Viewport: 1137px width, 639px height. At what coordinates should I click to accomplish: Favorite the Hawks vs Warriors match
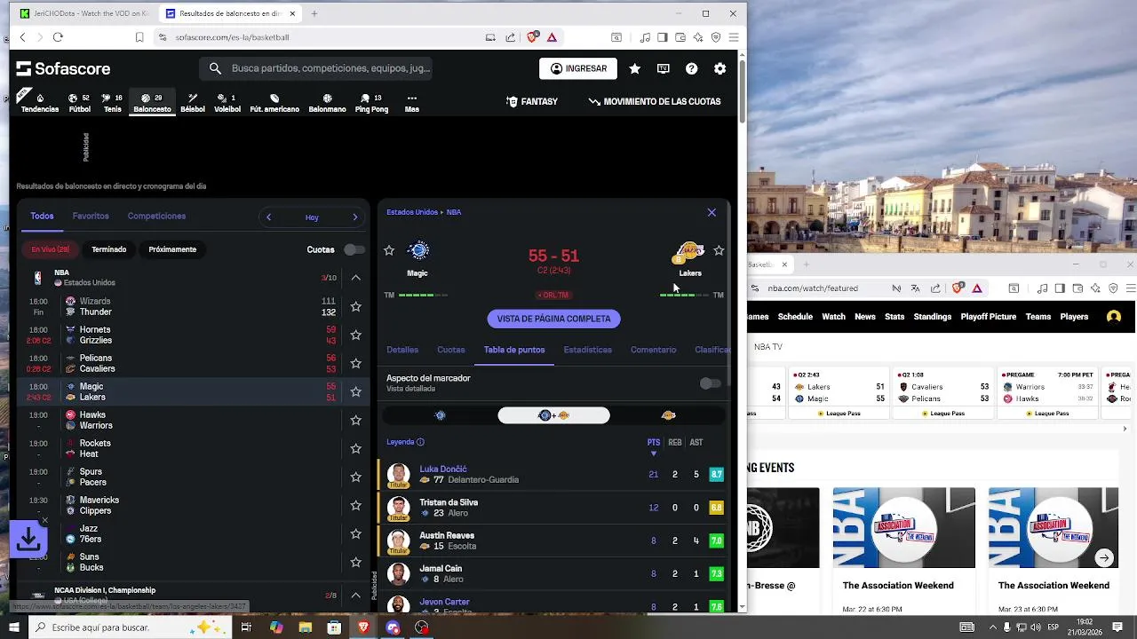(x=355, y=420)
